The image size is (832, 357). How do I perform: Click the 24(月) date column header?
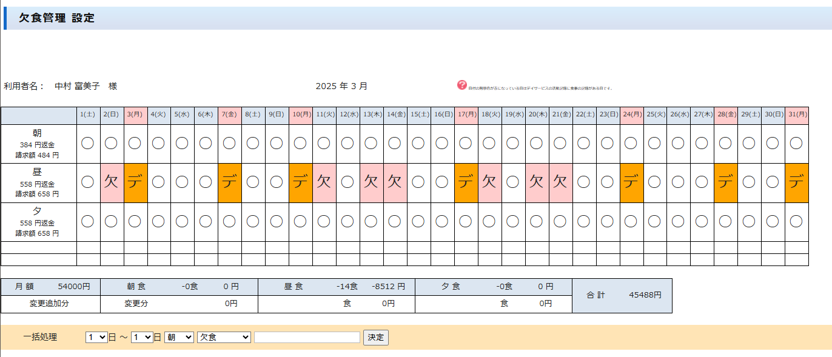tap(631, 114)
